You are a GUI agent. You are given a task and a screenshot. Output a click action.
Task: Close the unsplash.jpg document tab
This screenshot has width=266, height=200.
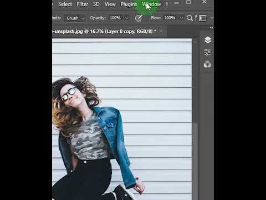[161, 32]
